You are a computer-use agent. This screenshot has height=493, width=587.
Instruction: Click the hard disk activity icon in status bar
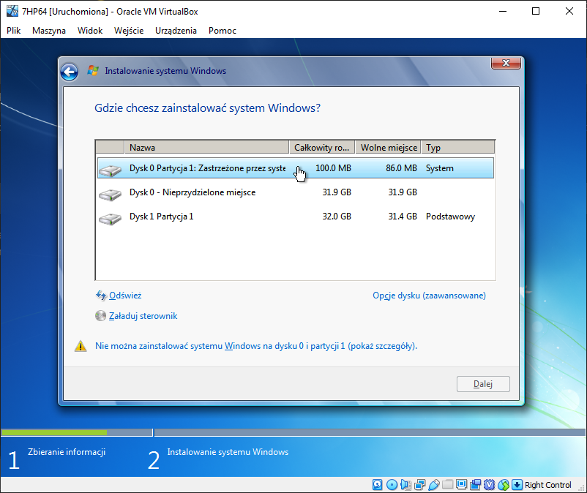tap(378, 485)
